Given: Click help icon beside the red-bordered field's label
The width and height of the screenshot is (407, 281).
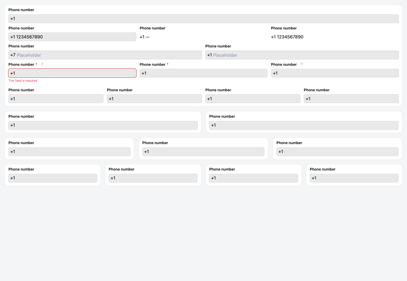Looking at the screenshot, I should pos(42,64).
